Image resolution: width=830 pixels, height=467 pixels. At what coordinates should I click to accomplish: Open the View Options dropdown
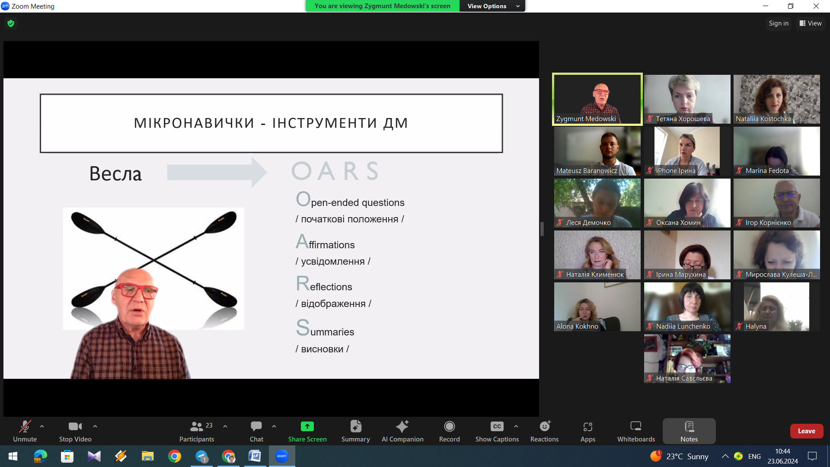[492, 6]
